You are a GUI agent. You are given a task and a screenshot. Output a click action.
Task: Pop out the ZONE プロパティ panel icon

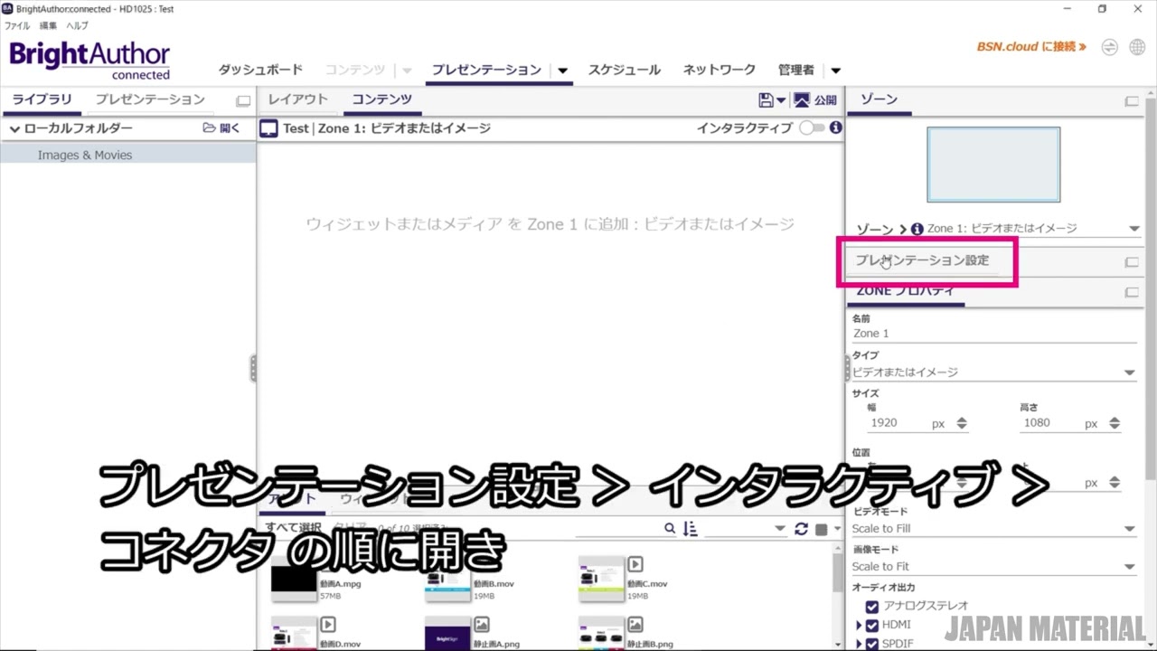pos(1132,293)
